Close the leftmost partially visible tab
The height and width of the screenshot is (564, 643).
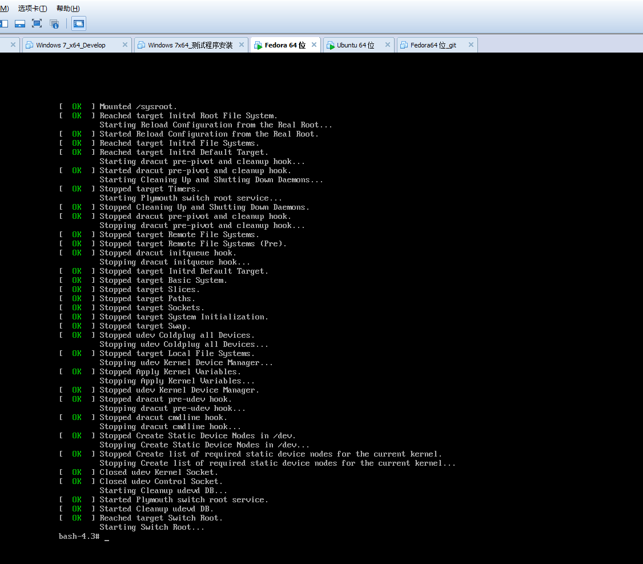13,45
